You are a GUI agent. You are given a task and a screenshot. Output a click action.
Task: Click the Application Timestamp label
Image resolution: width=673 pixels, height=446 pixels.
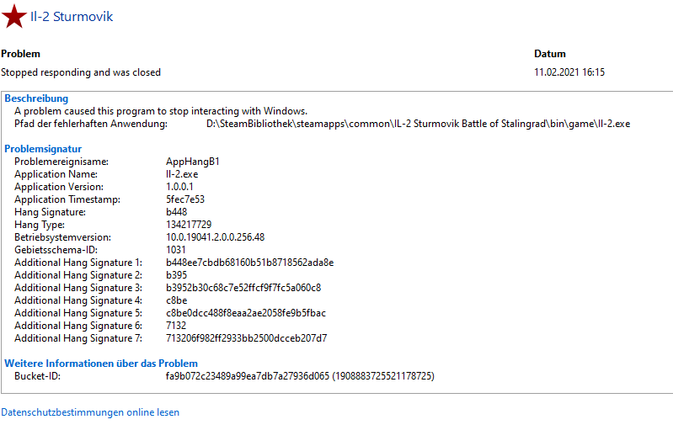coord(67,199)
